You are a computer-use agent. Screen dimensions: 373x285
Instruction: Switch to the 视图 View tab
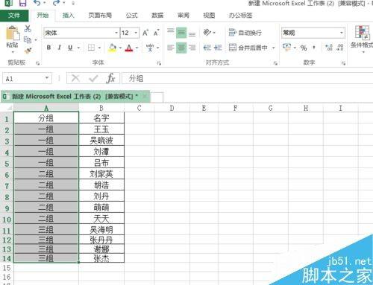[x=209, y=16]
